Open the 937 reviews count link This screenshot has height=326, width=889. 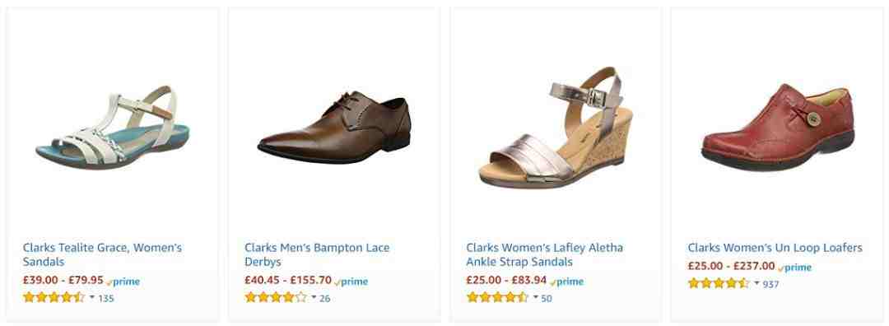click(x=770, y=284)
